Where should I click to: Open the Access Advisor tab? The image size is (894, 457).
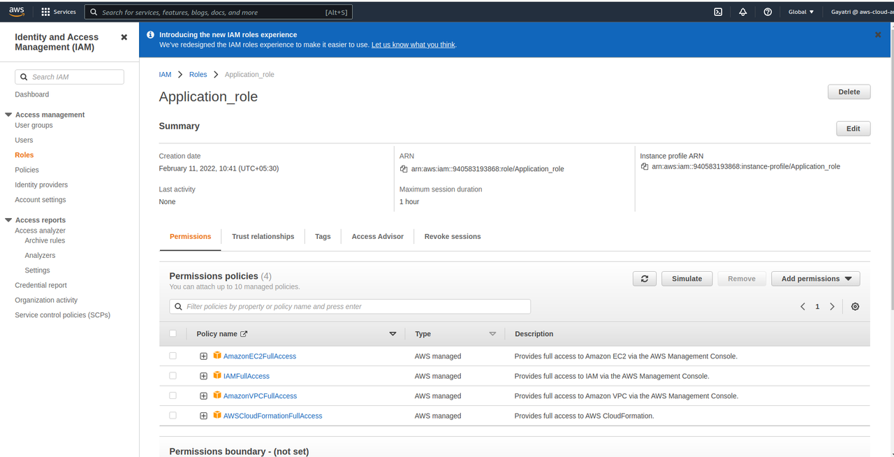tap(377, 237)
